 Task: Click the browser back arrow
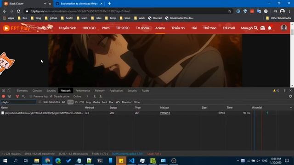pyautogui.click(x=5, y=11)
